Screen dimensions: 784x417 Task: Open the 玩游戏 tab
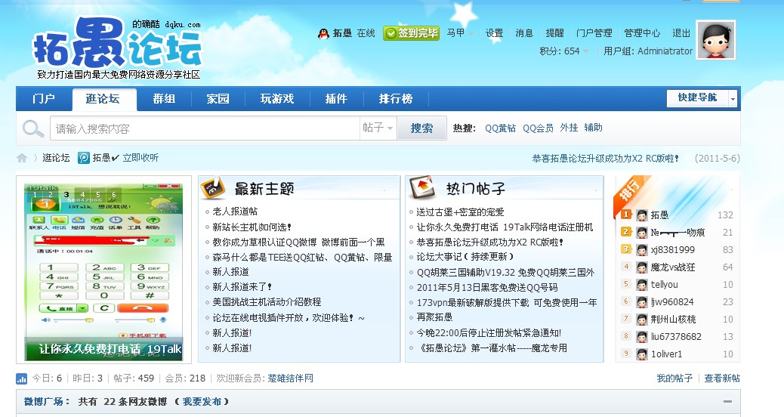click(x=277, y=98)
